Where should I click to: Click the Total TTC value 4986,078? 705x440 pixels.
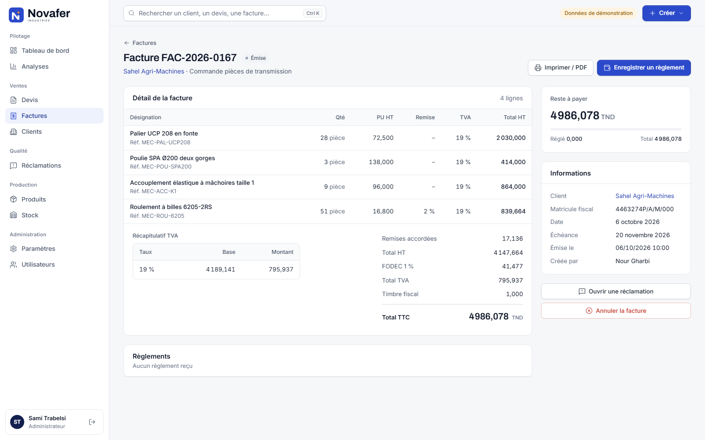pyautogui.click(x=489, y=317)
